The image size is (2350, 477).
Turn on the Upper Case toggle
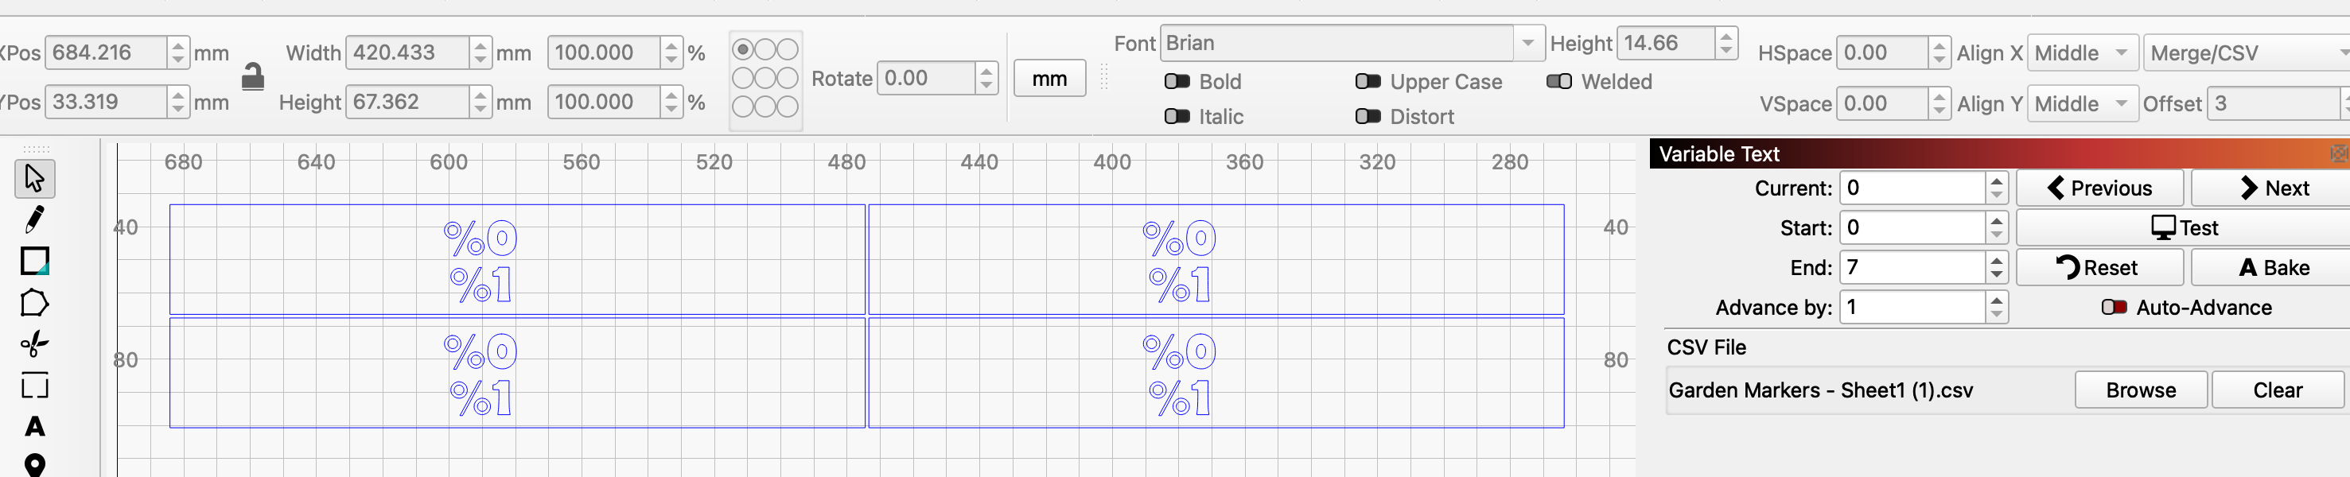[1368, 82]
